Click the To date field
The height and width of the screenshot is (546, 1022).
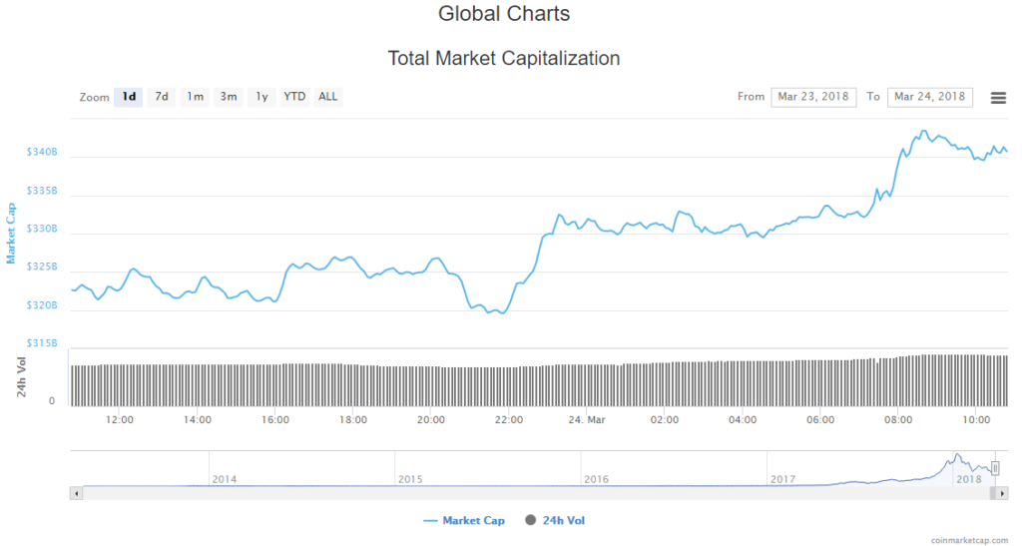tap(929, 97)
